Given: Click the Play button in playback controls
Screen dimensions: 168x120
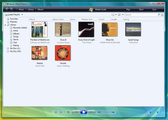Looking at the screenshot, I should [x=83, y=112].
